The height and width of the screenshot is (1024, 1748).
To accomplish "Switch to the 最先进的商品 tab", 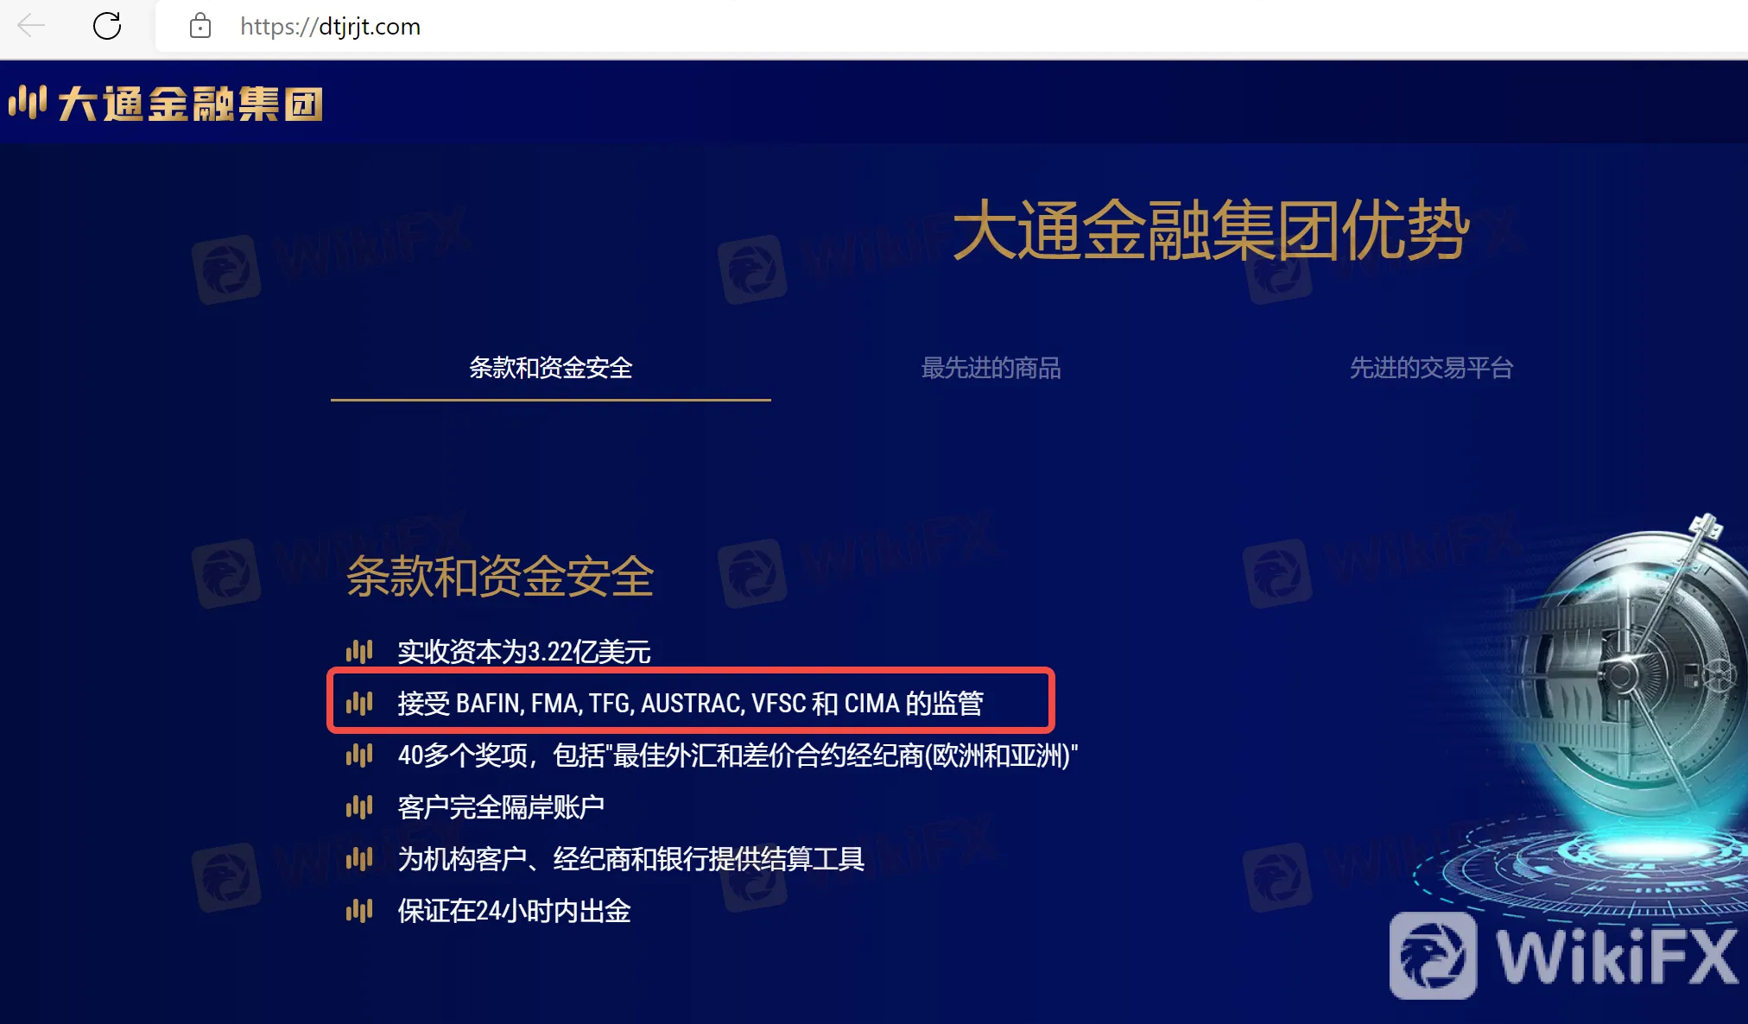I will click(x=991, y=368).
